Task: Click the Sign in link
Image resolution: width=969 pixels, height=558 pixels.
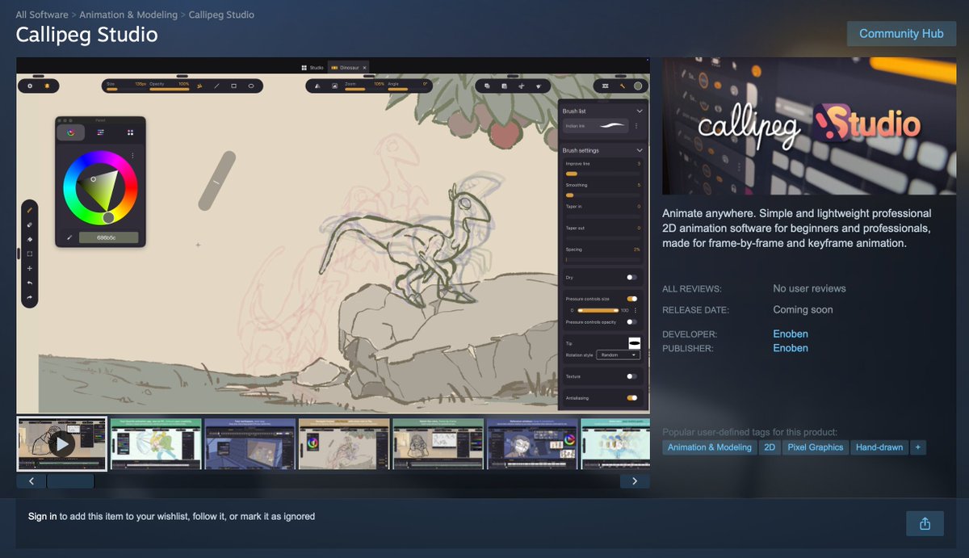Action: (x=42, y=517)
